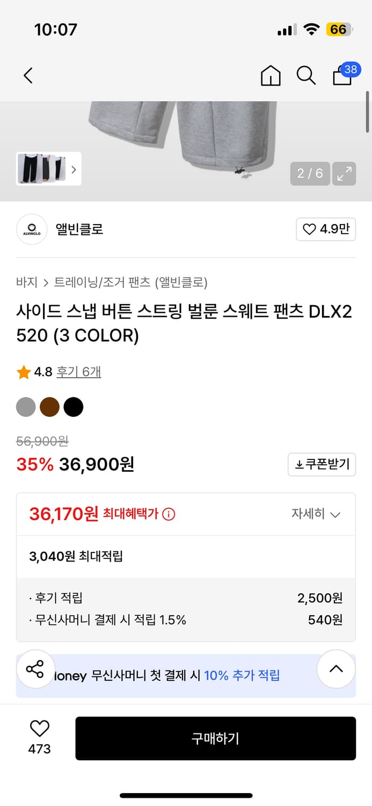
Task: Select the black color option
Action: click(x=74, y=407)
